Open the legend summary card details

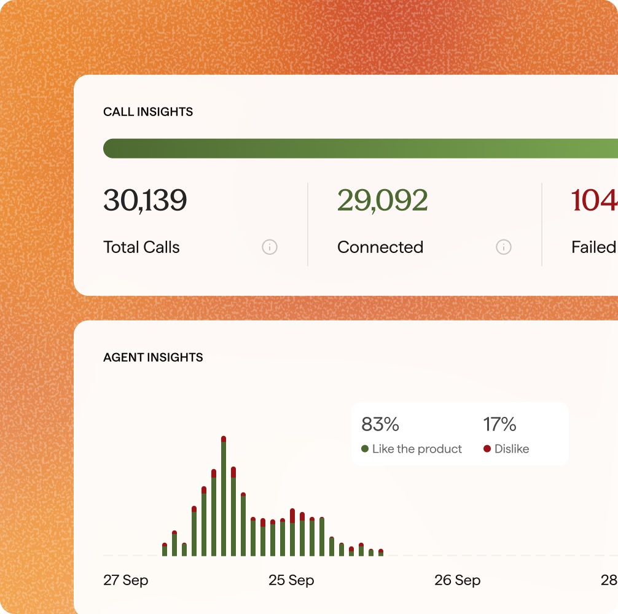coord(460,433)
